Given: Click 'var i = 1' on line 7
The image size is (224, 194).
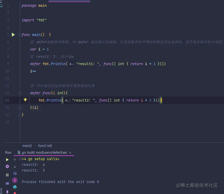Looking at the screenshot, I should pos(39,49).
